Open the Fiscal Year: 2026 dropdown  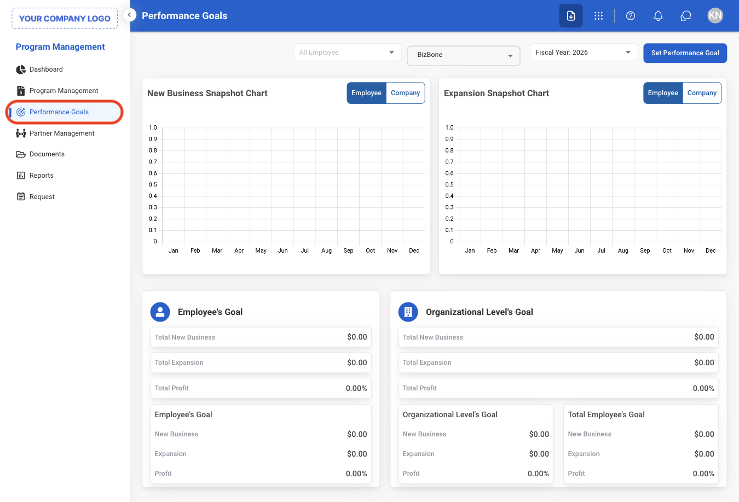point(584,52)
